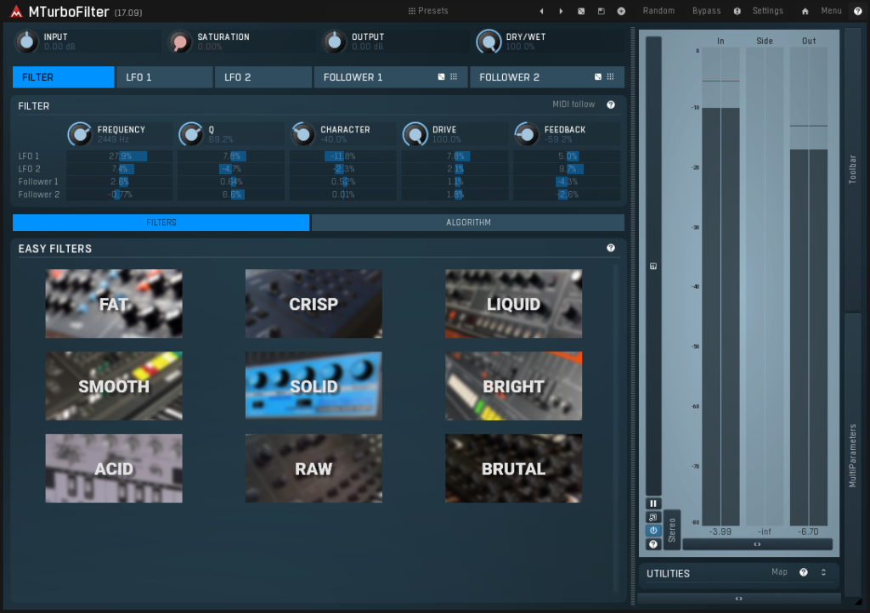This screenshot has width=870, height=613.
Task: Select the LIQUID easy filter thumbnail
Action: point(513,304)
